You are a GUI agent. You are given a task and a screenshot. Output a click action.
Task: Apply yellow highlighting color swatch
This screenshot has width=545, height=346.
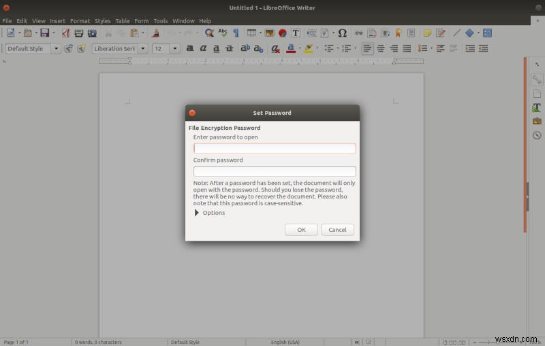pyautogui.click(x=309, y=48)
